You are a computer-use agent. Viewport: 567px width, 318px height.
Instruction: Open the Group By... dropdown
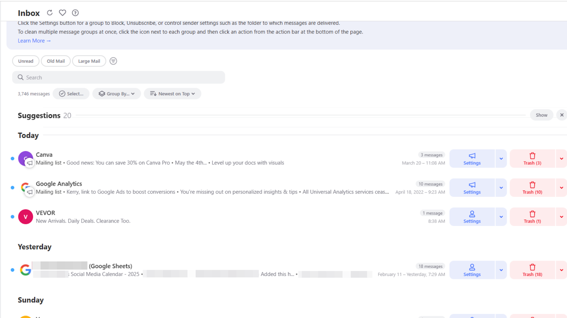tap(117, 93)
